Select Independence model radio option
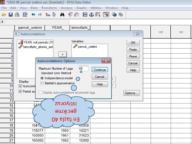The width and height of the screenshot is (192, 144). click(42, 78)
